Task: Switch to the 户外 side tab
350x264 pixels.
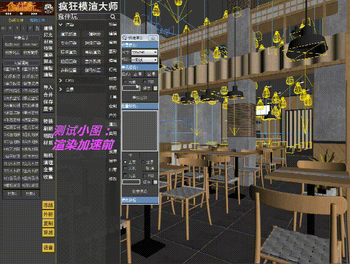Action: click(113, 115)
